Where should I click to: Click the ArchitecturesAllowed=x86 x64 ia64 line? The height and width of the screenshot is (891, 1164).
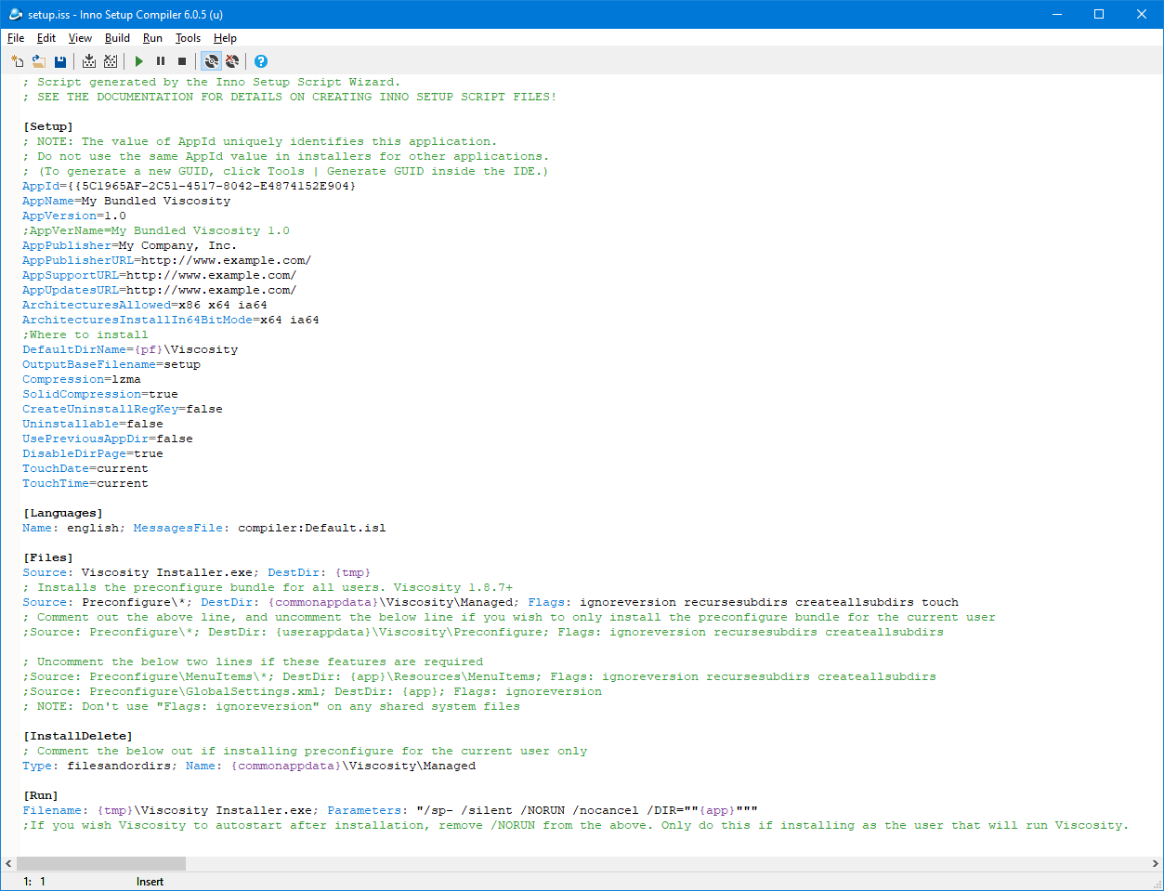click(x=145, y=305)
